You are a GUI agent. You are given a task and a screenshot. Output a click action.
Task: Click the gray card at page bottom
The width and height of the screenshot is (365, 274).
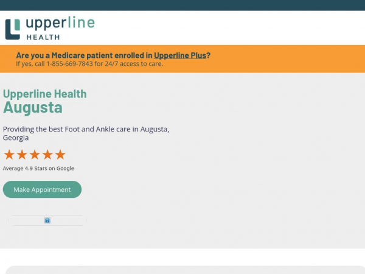pyautogui.click(x=185, y=270)
